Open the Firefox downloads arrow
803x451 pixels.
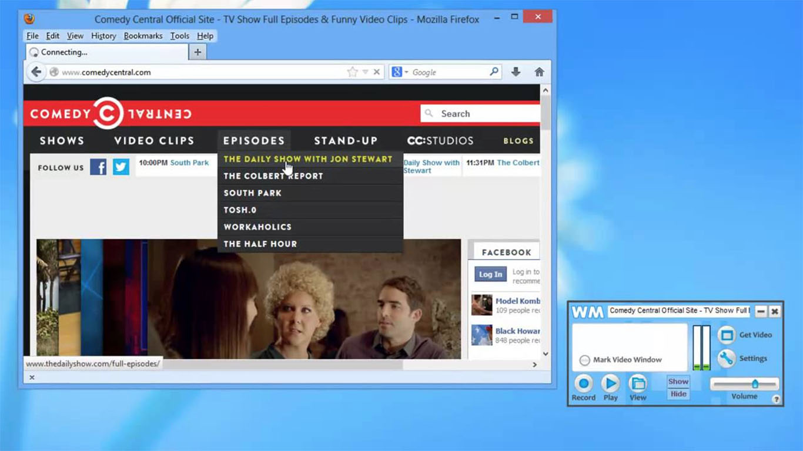(516, 72)
